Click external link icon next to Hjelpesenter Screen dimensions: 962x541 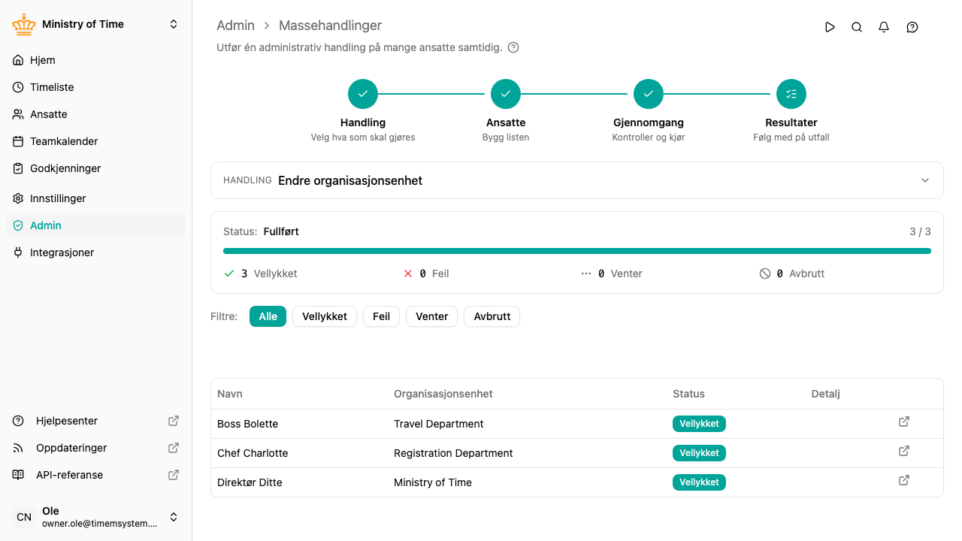(x=174, y=421)
